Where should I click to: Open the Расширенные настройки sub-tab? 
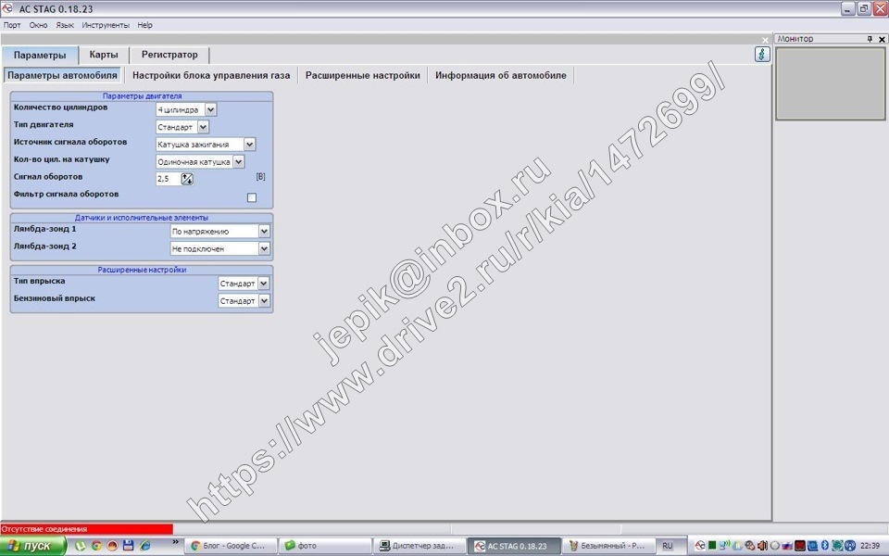[x=363, y=75]
